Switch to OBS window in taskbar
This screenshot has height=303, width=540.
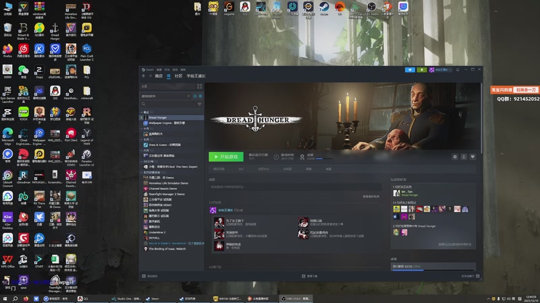click(x=296, y=299)
